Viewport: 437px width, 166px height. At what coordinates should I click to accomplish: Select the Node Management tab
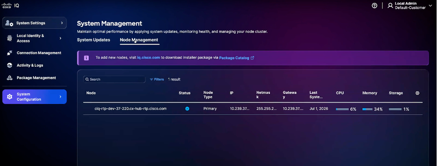point(139,40)
